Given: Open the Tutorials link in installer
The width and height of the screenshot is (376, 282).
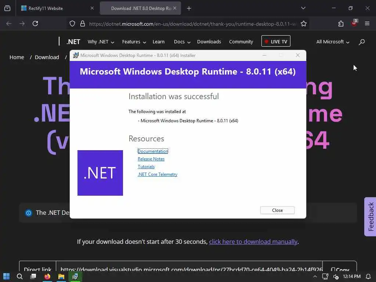Looking at the screenshot, I should 146,166.
